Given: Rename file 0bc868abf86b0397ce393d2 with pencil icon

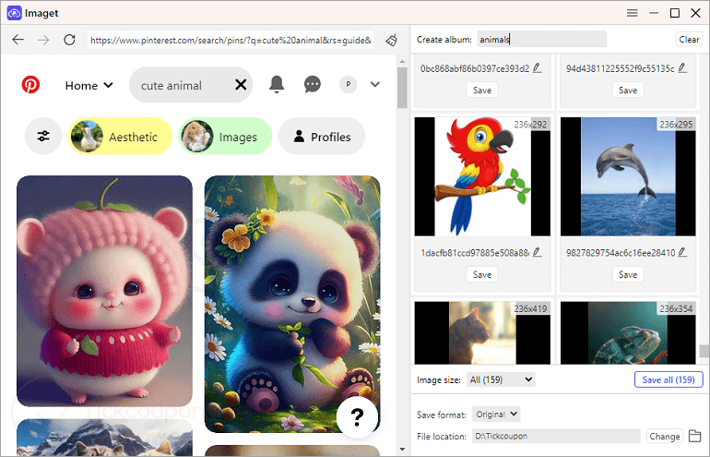Looking at the screenshot, I should [537, 68].
